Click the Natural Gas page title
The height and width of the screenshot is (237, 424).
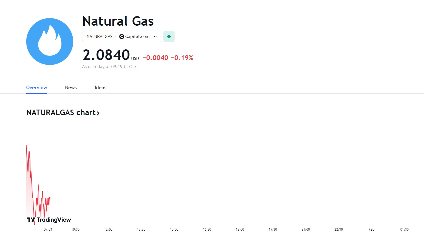(x=118, y=21)
